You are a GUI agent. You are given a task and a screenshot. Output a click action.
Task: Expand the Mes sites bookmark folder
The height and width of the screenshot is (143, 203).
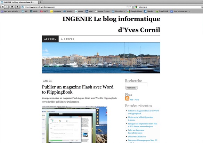tap(119, 11)
